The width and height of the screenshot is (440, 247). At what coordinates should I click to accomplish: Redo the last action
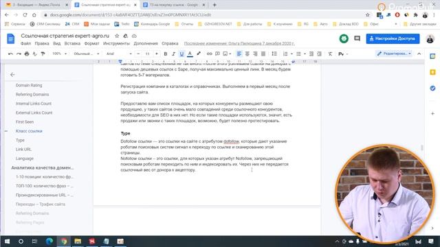[x=19, y=54]
